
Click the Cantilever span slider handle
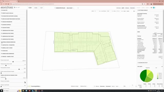pyautogui.click(x=6, y=79)
